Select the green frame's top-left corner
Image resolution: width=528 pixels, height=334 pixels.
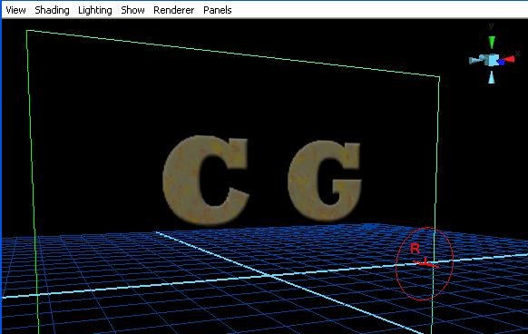coord(27,31)
